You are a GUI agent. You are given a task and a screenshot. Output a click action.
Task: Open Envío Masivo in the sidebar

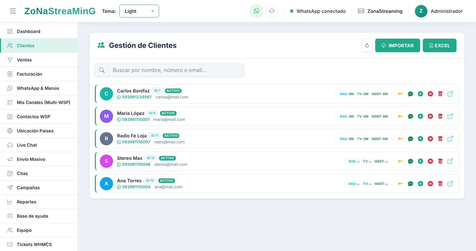click(x=39, y=159)
